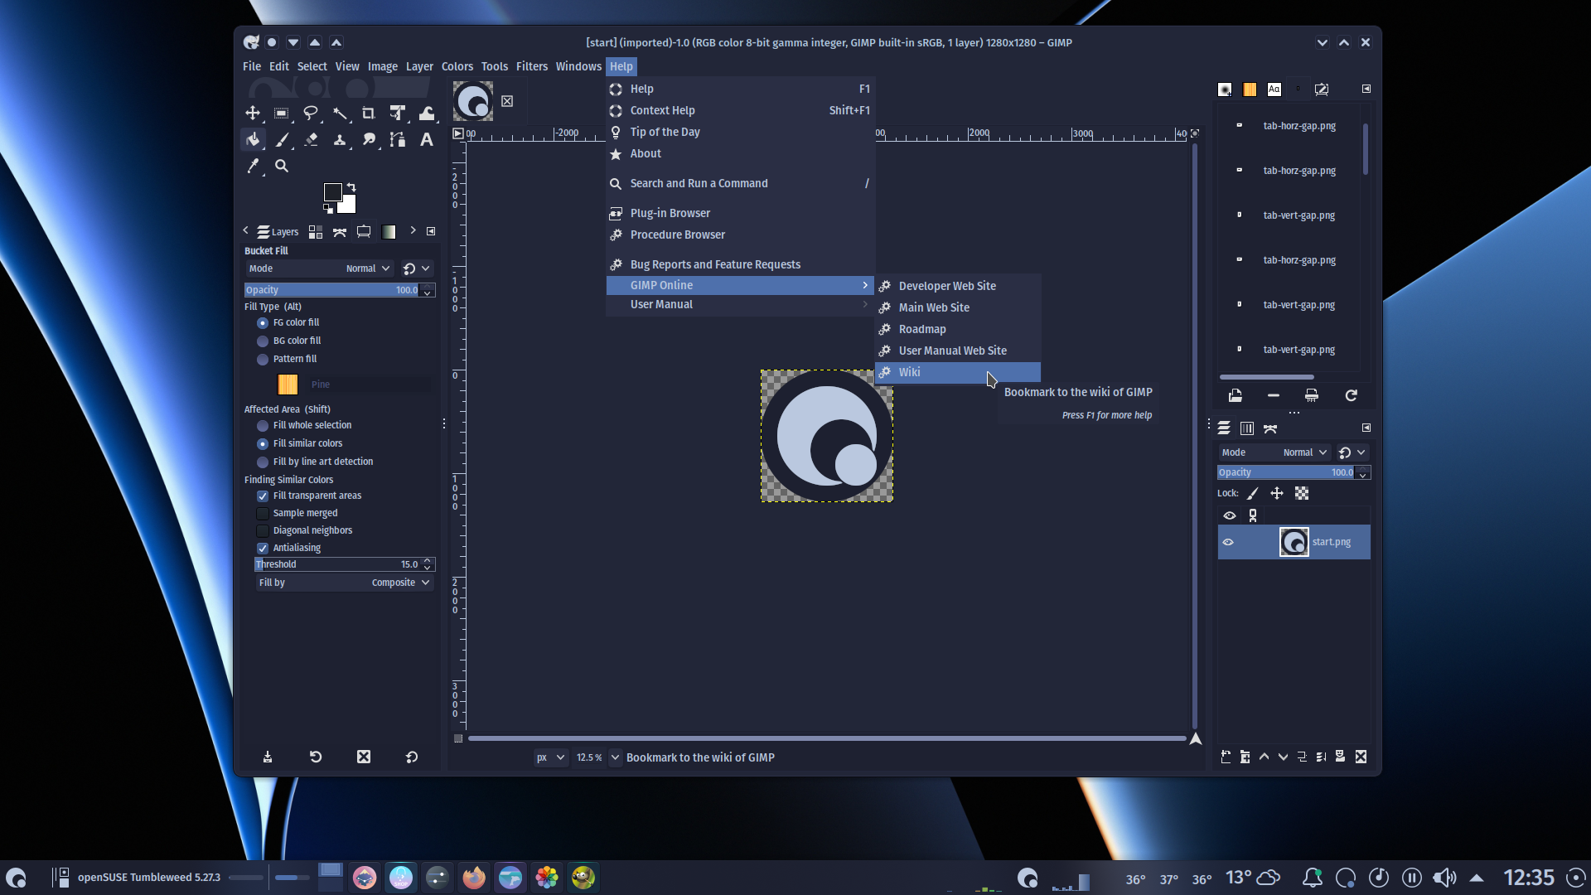Swap foreground and background colors arrow
The image size is (1591, 895).
coord(351,187)
